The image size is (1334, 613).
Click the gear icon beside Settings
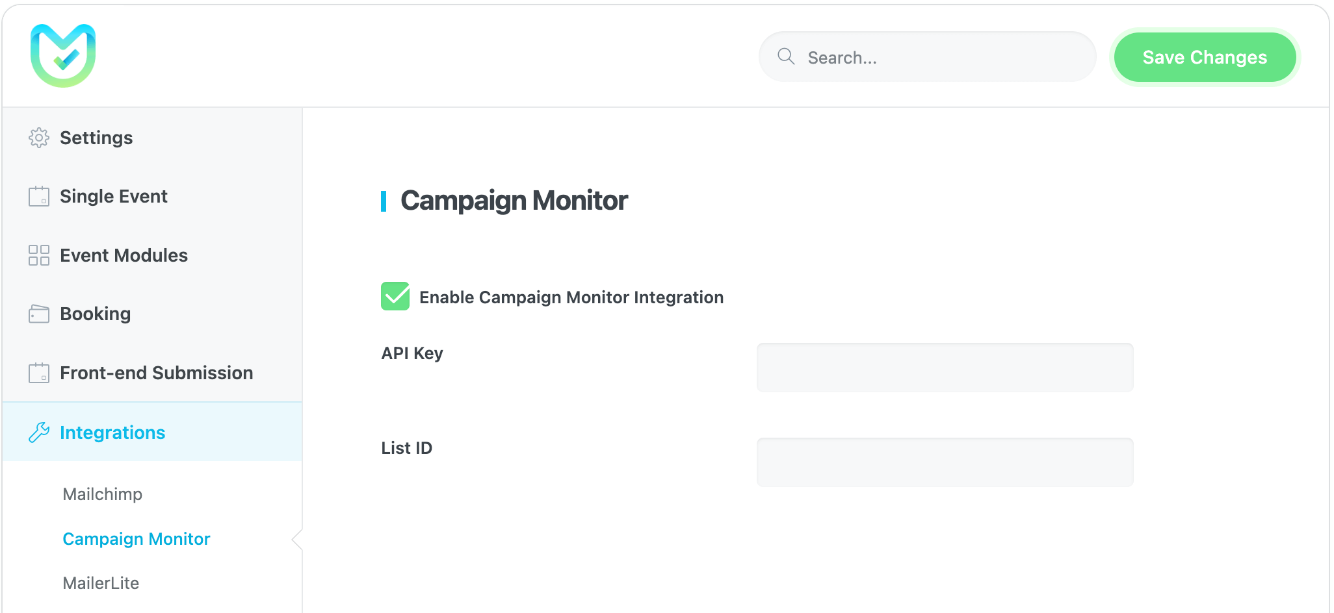39,138
